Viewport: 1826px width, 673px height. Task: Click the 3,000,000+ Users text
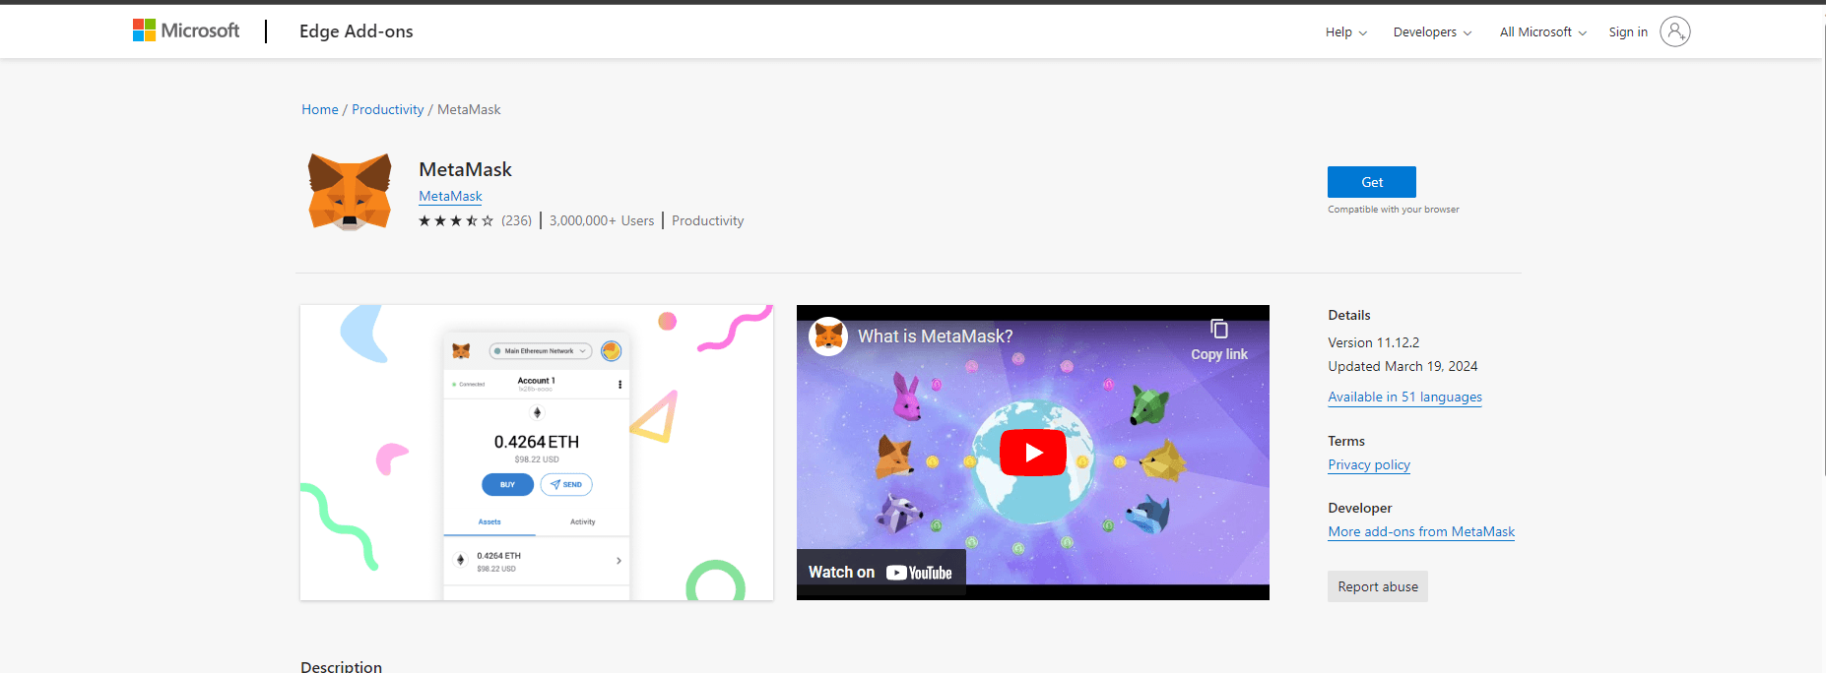602,220
